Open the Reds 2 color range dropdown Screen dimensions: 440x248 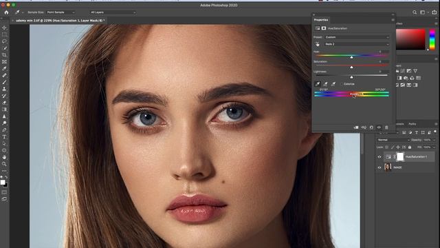pos(357,44)
